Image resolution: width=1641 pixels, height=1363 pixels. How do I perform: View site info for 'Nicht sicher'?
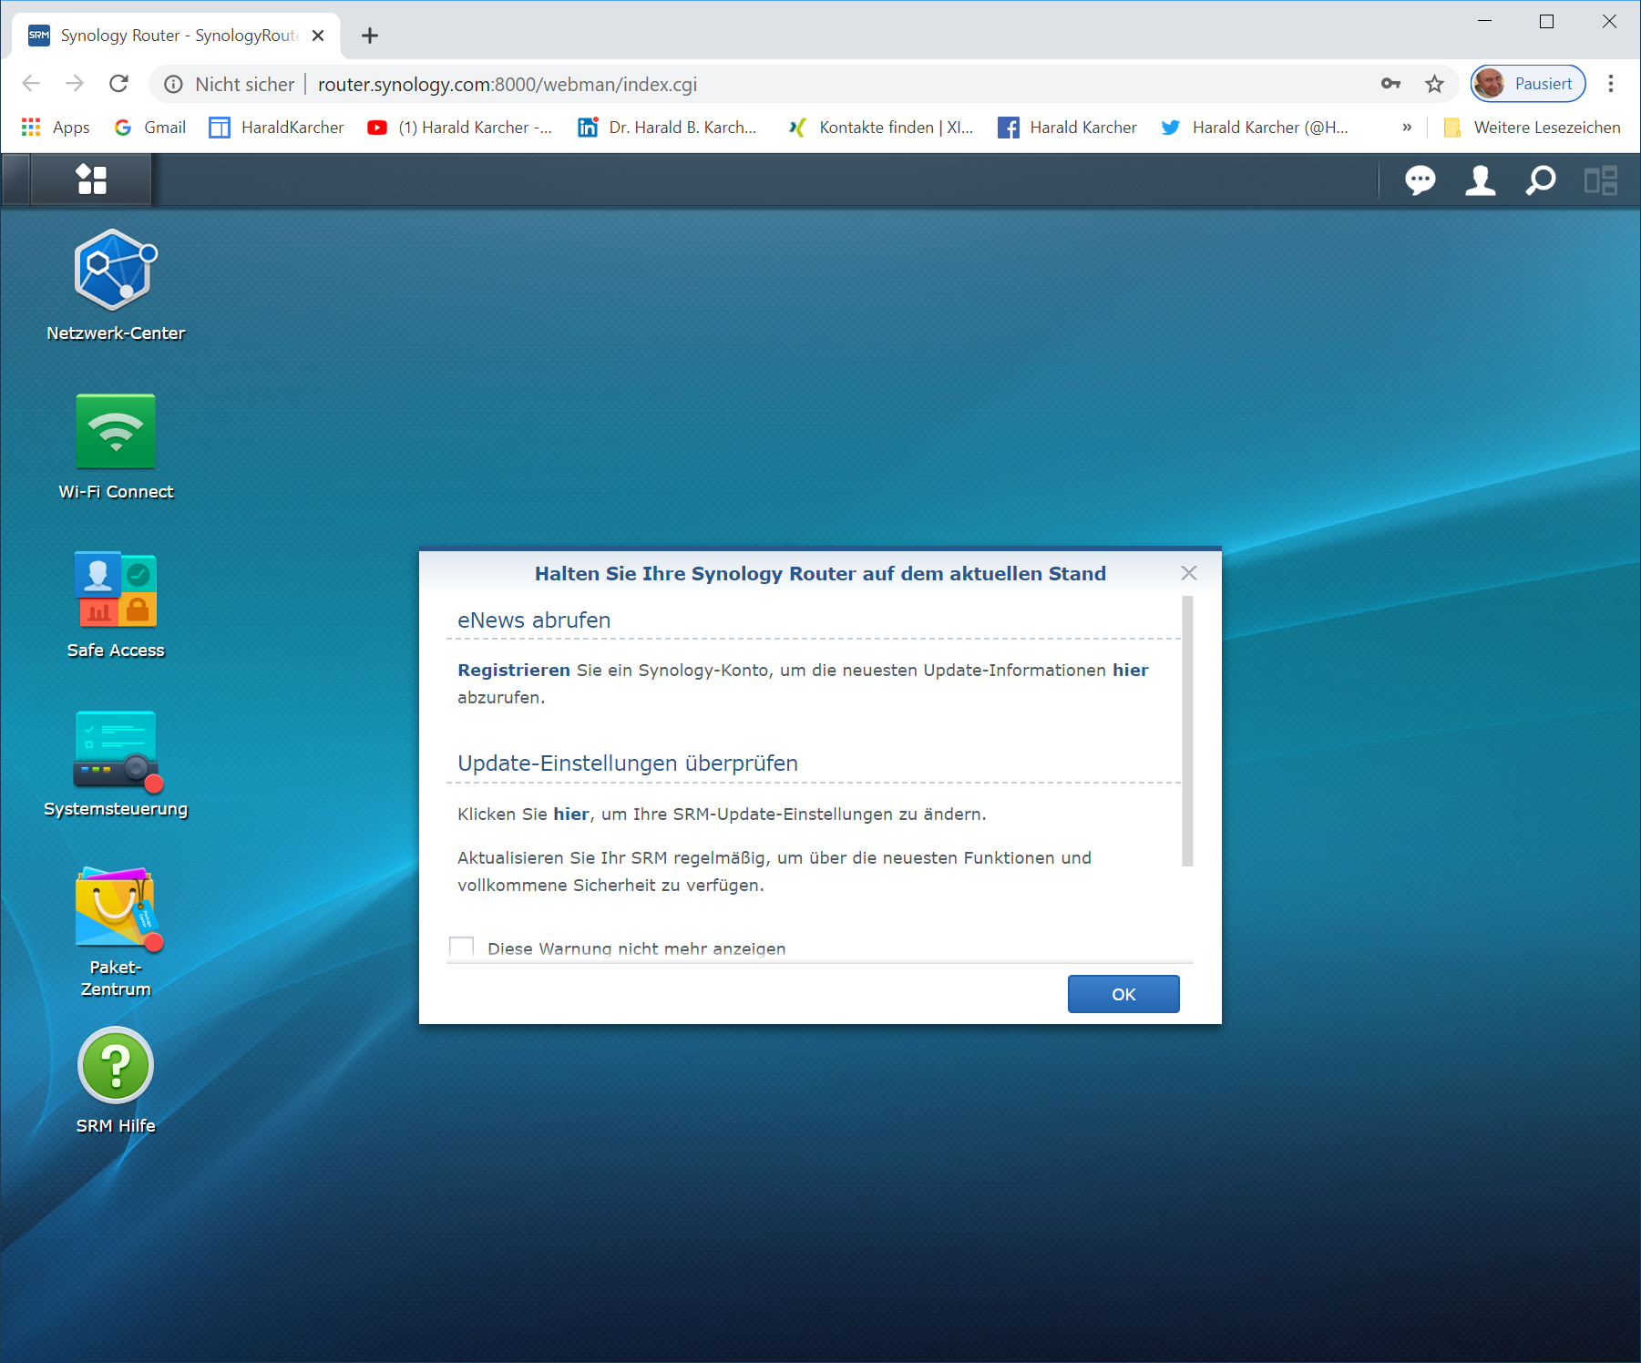click(x=230, y=84)
